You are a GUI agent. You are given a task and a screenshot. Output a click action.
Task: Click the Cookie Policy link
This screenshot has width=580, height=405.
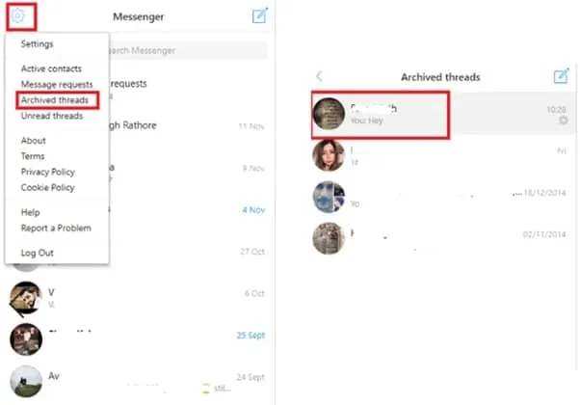tap(48, 188)
